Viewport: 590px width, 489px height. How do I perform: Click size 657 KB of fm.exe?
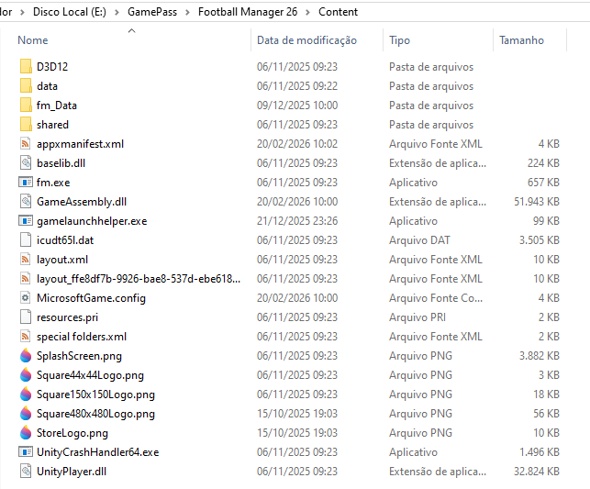point(543,182)
